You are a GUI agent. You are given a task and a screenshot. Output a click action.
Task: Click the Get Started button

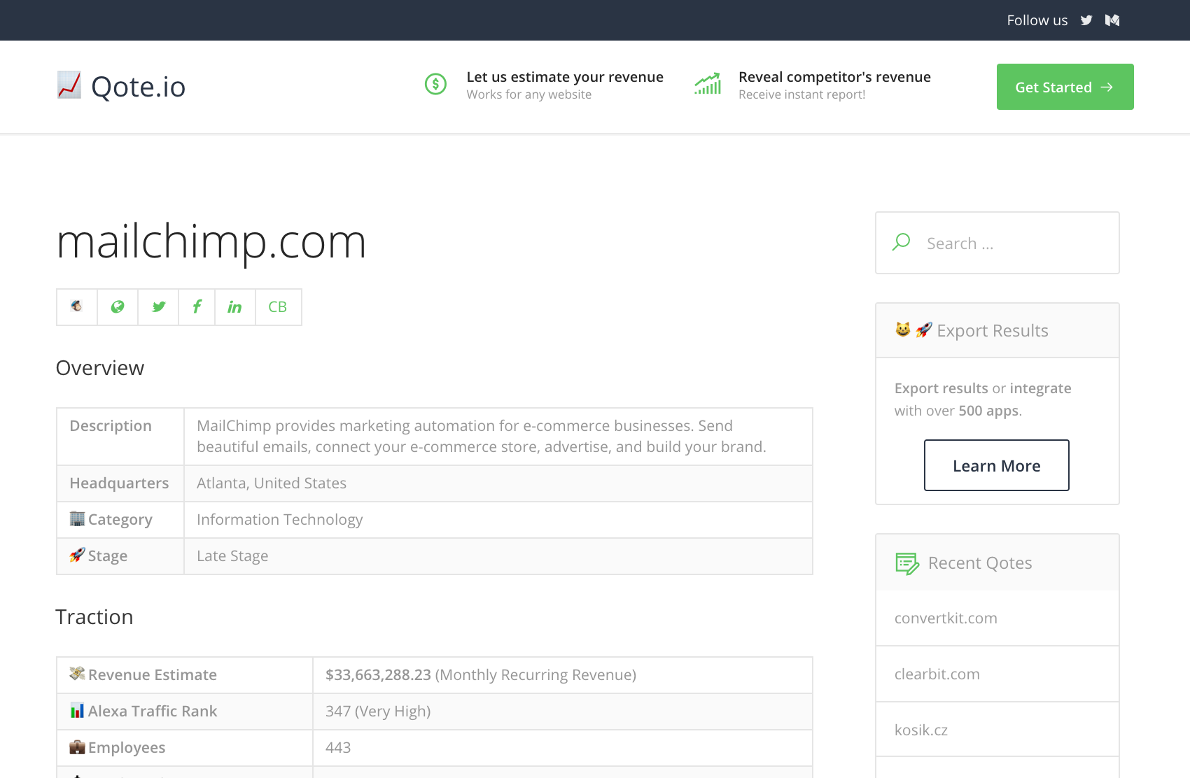click(1065, 87)
